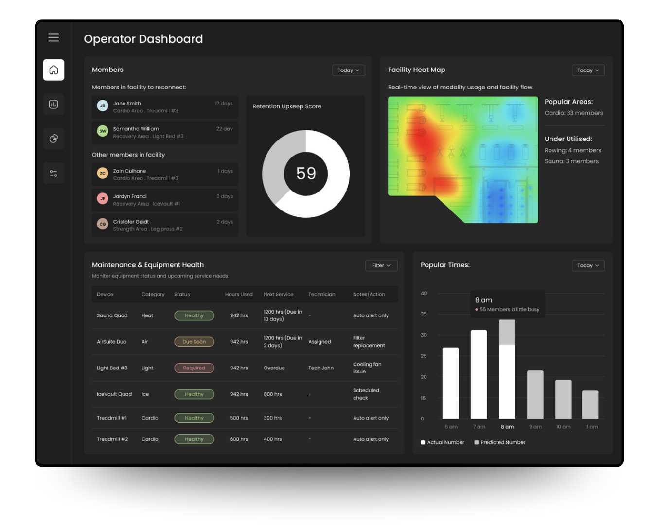Click the "Overdue" next service cell
This screenshot has width=657, height=525.
274,368
